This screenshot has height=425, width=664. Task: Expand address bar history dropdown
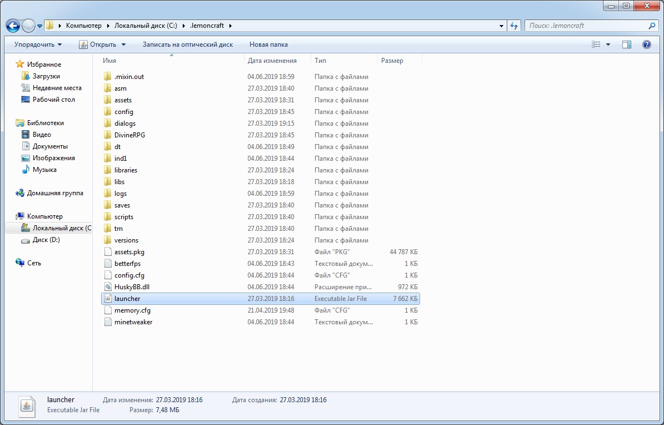(x=502, y=26)
